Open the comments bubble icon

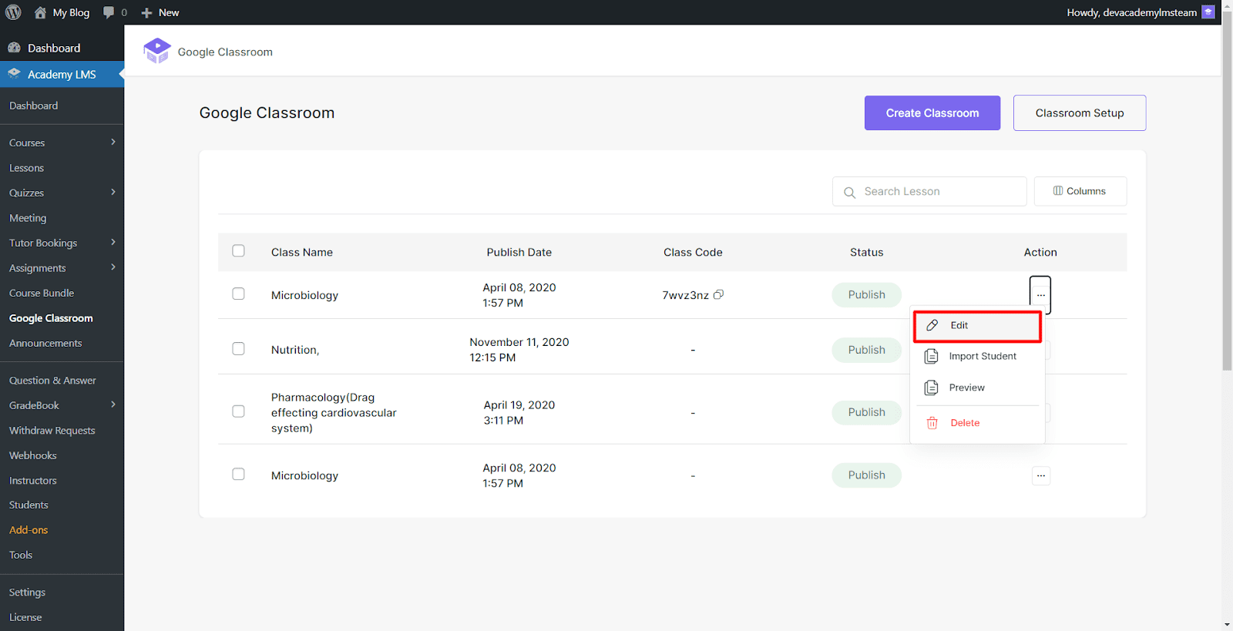point(109,12)
